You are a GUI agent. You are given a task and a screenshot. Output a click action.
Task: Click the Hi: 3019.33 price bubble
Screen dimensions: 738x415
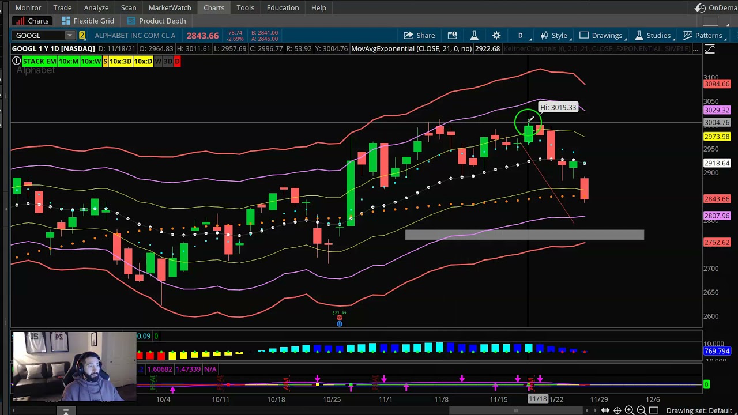[x=558, y=107]
